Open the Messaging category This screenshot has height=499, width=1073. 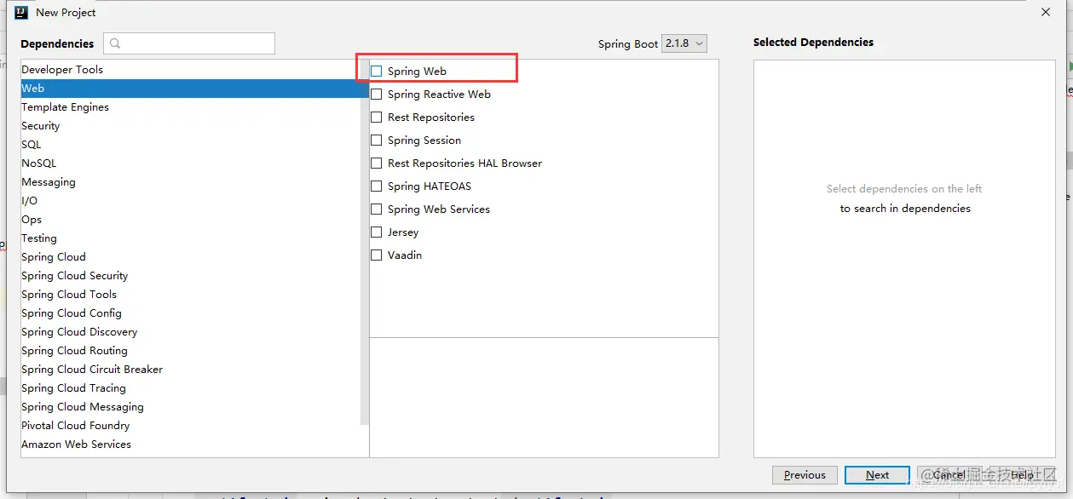click(x=191, y=182)
